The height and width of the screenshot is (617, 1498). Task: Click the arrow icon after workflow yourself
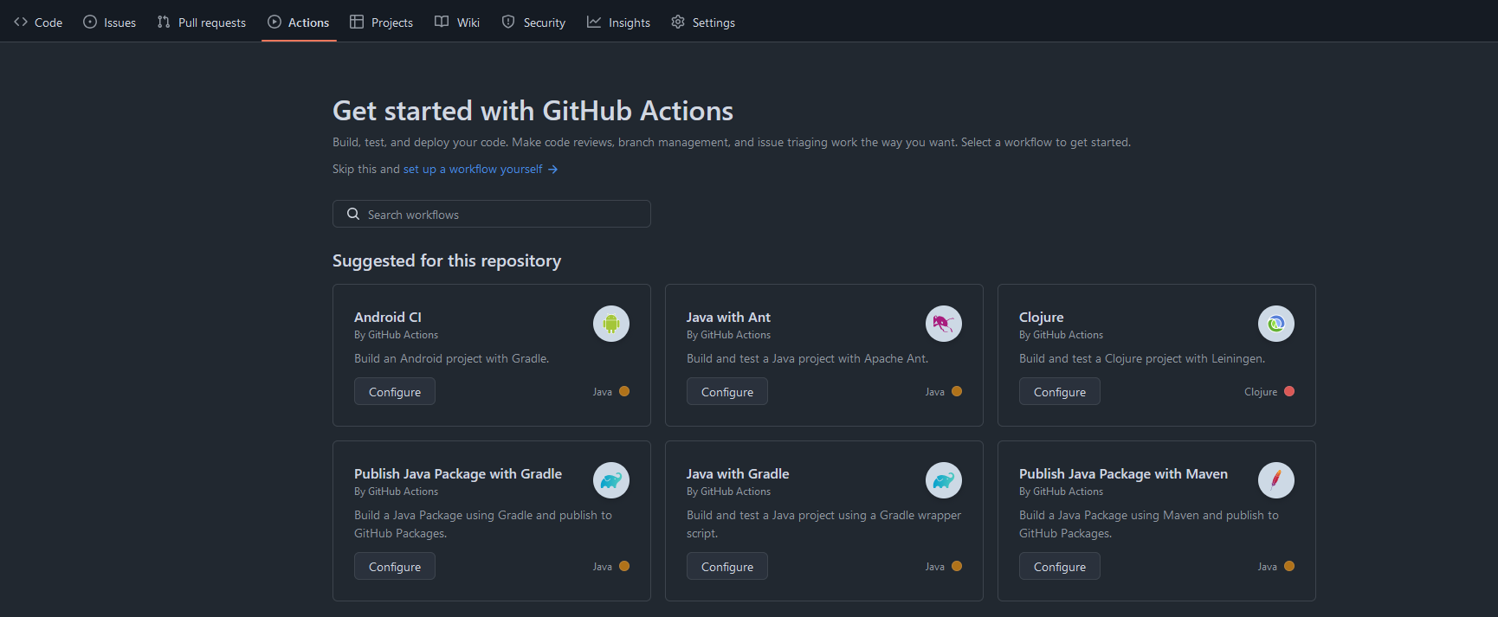[553, 170]
